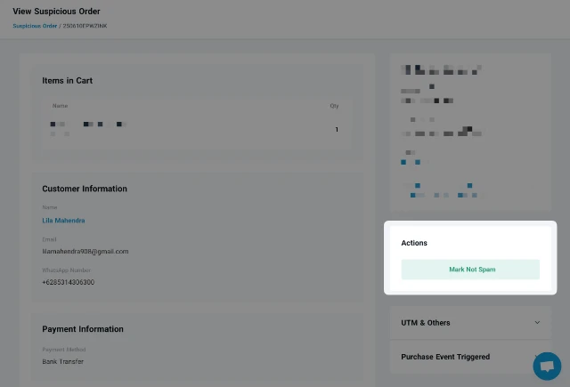The height and width of the screenshot is (387, 570).
Task: Click the Actions panel heading
Action: click(414, 243)
